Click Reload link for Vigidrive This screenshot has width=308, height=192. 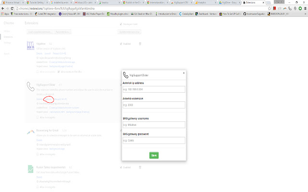tap(60, 53)
